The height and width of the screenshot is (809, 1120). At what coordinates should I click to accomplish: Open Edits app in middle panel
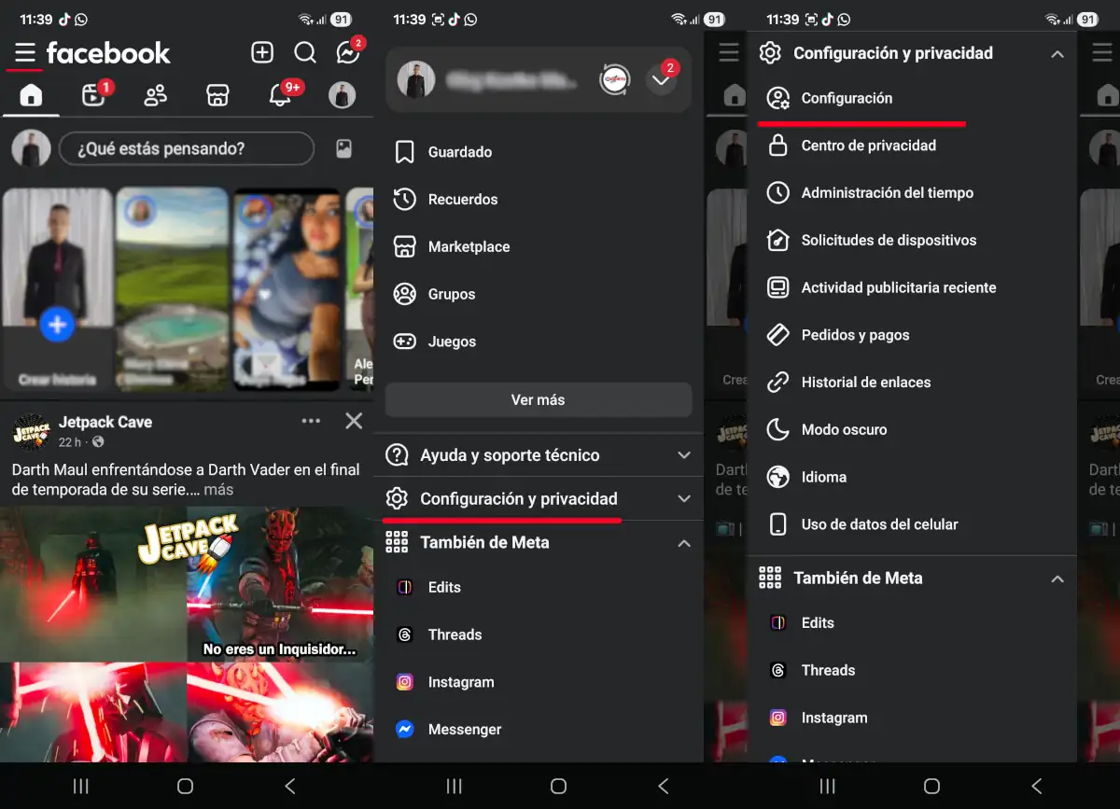coord(539,587)
